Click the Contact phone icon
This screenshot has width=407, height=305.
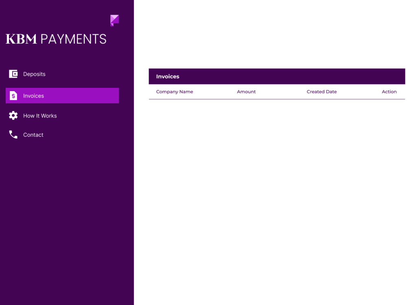coord(13,135)
